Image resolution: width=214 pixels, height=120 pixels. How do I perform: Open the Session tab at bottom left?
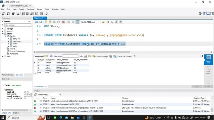coord(16,113)
